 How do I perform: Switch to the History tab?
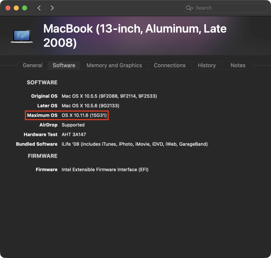point(207,65)
